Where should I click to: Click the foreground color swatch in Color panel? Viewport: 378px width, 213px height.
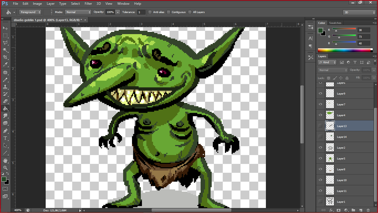320,31
